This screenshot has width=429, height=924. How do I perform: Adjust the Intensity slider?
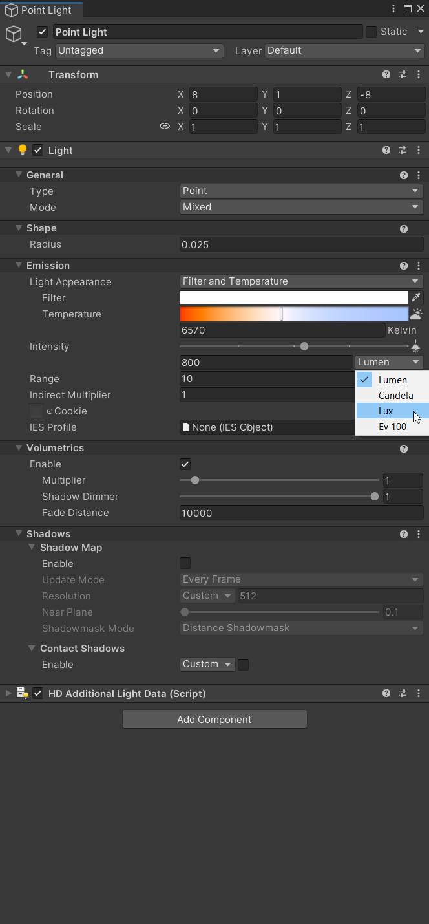click(x=295, y=347)
